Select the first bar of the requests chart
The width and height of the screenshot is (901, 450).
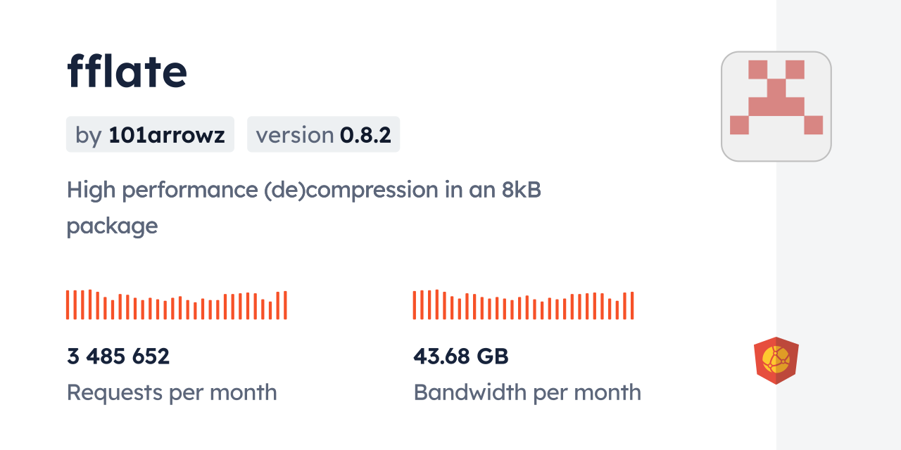coord(68,304)
